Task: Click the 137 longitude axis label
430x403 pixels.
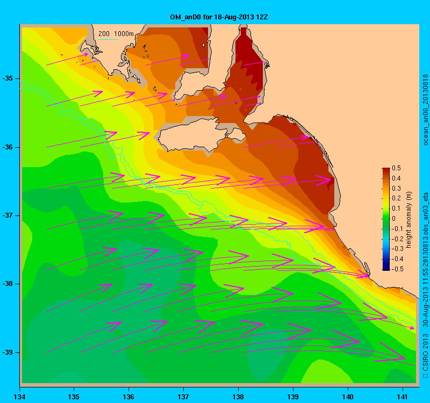Action: (x=183, y=397)
